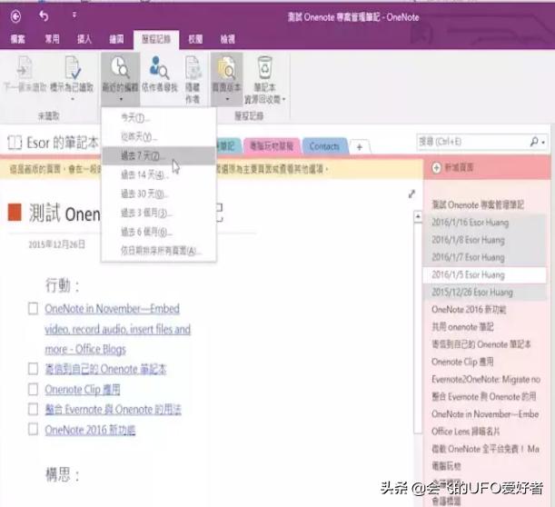
Task: Choose 依日期排序所有頁面 menu entry
Action: 159,251
